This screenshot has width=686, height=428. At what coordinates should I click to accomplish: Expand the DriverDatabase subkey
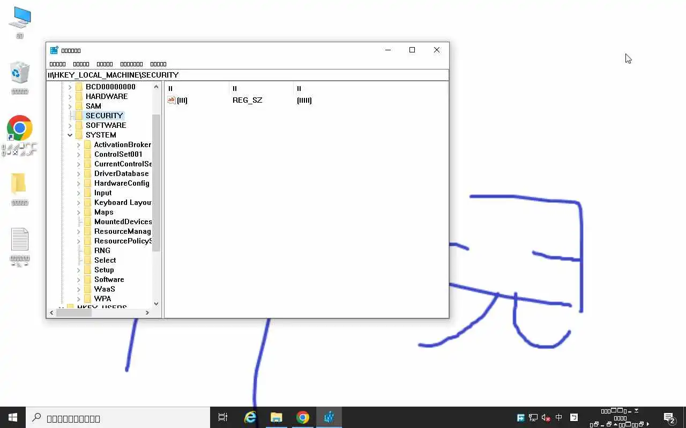click(78, 173)
